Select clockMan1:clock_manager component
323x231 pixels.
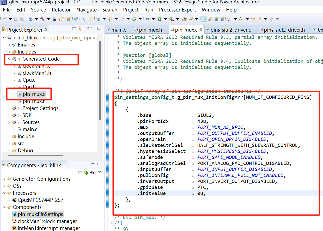click(45, 221)
